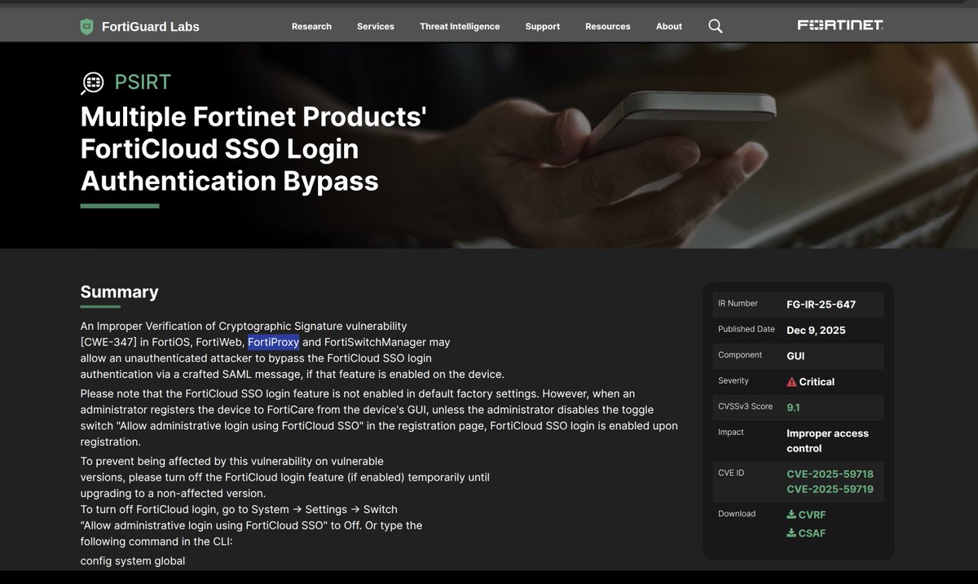Viewport: 978px width, 584px height.
Task: Open the Research menu
Action: (x=311, y=26)
